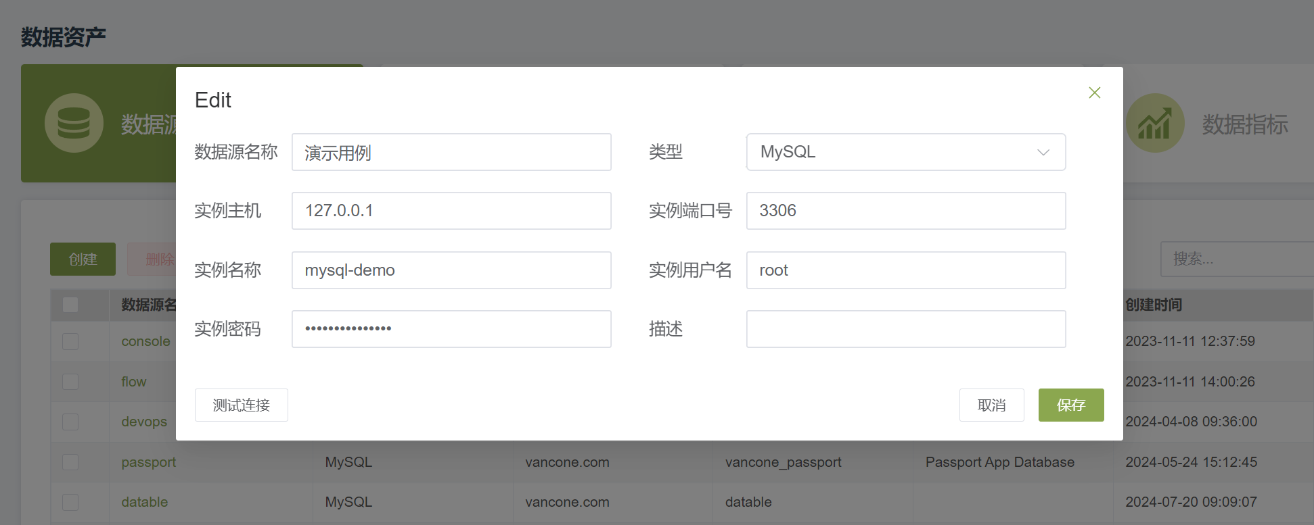Click the database stack icon in green card
This screenshot has height=525, width=1314.
tap(74, 123)
